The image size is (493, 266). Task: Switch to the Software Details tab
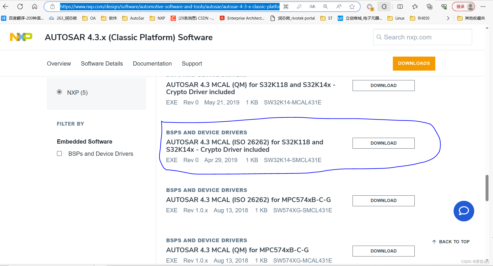click(x=102, y=63)
